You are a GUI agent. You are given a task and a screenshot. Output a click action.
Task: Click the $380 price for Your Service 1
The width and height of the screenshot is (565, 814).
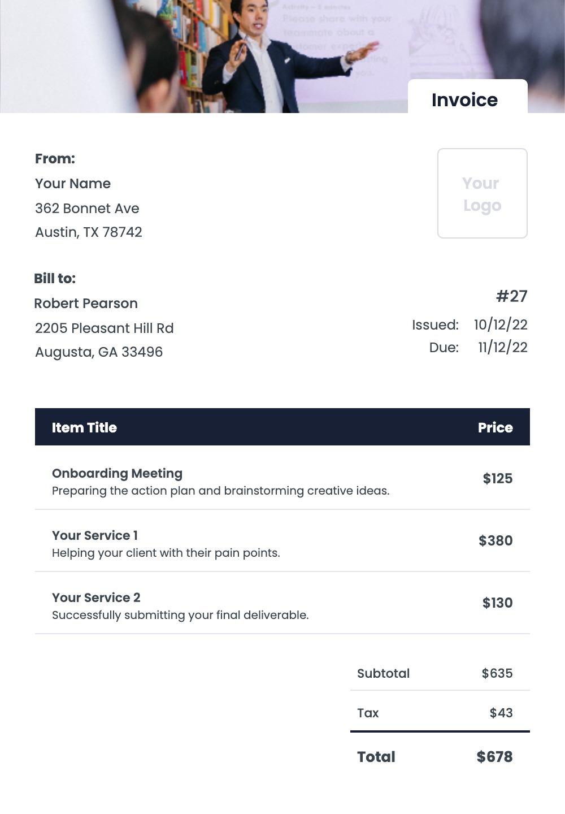tap(496, 541)
